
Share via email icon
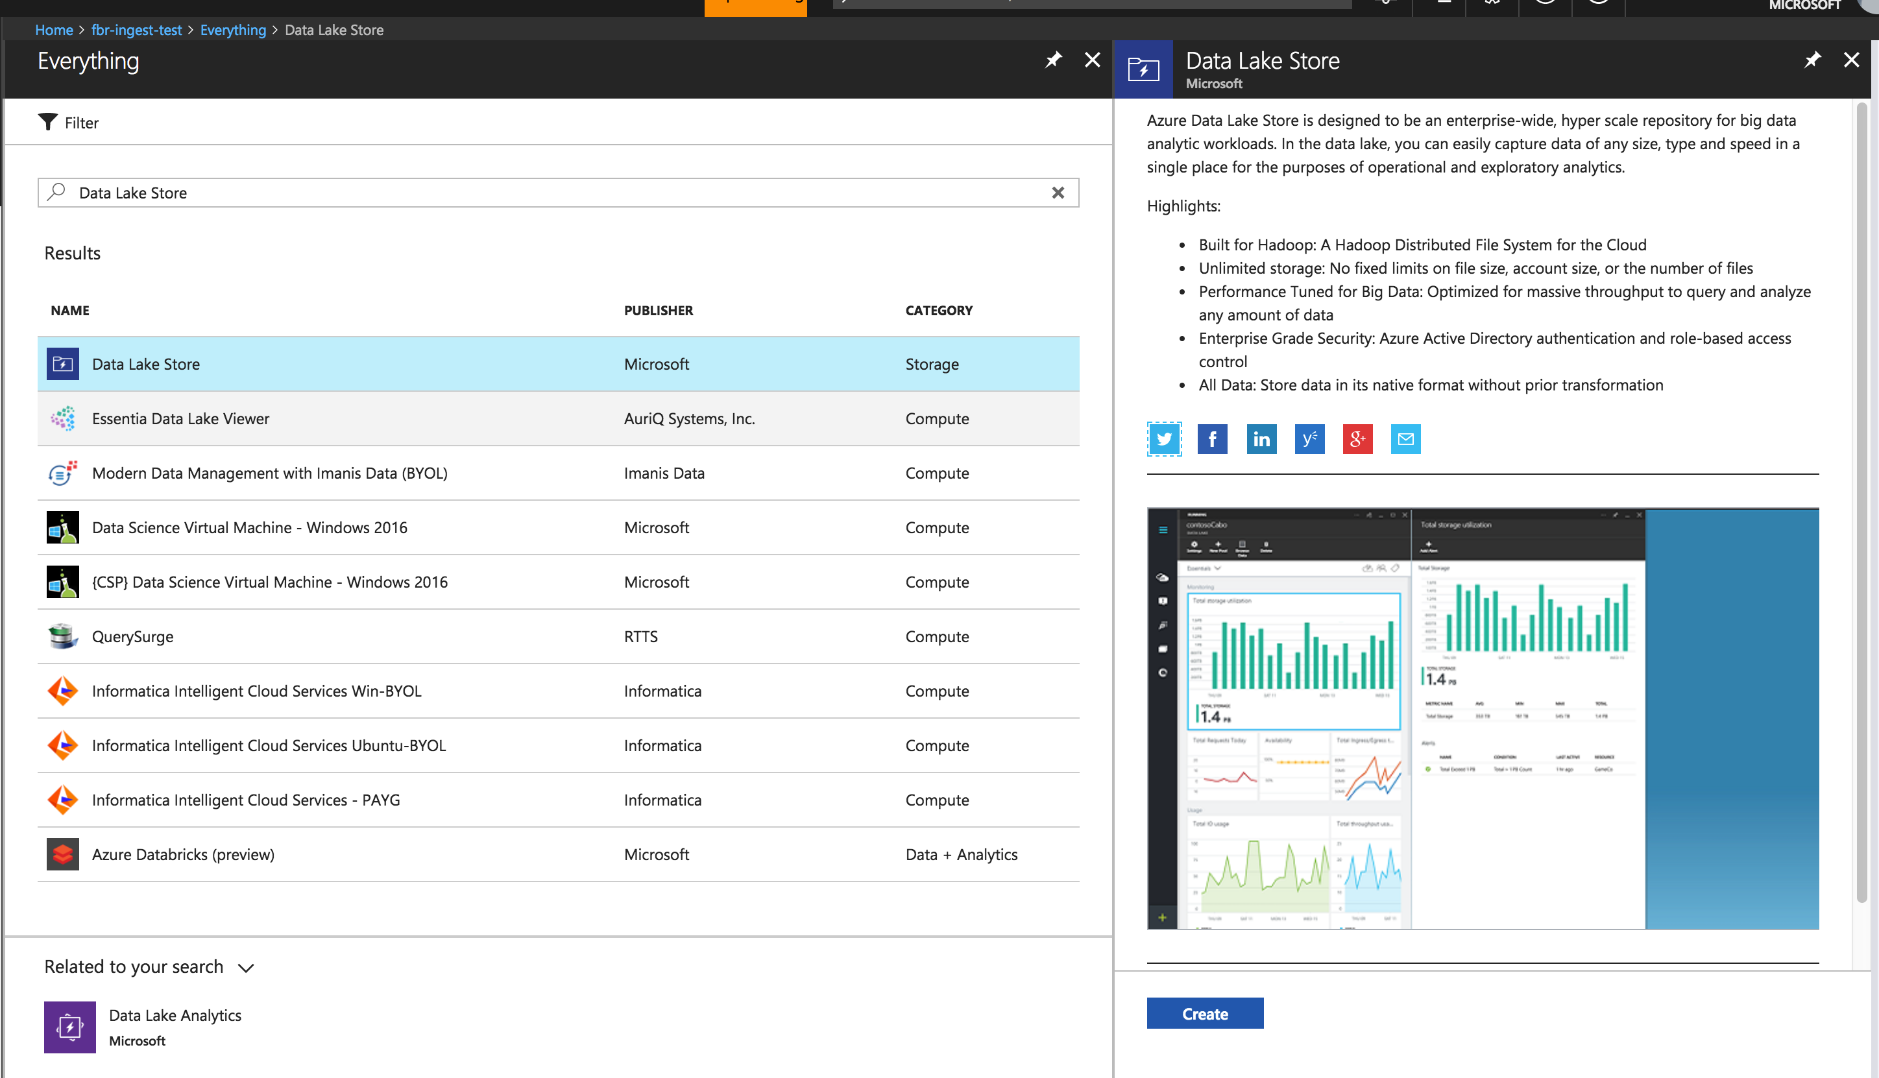click(x=1406, y=439)
